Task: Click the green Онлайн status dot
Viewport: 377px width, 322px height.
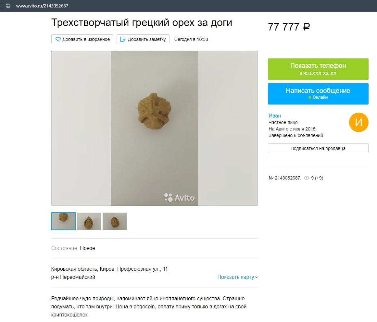Action: tap(310, 97)
